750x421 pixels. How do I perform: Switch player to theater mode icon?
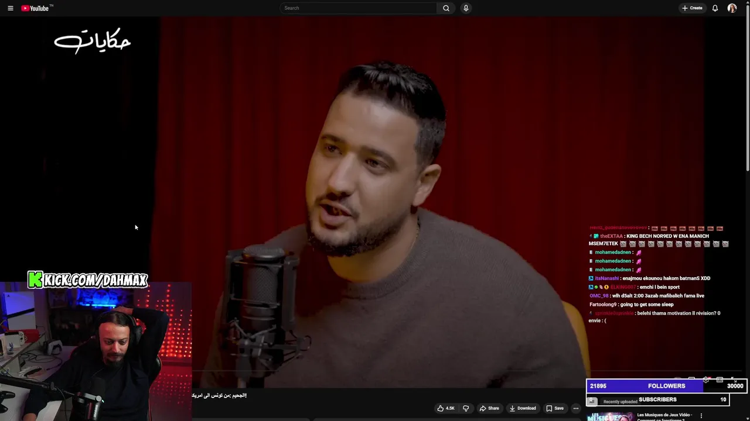click(x=720, y=380)
